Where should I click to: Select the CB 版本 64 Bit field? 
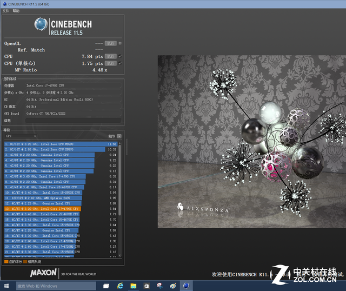[x=74, y=107]
